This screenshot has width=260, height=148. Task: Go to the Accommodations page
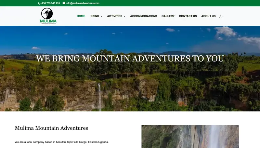pos(143,16)
